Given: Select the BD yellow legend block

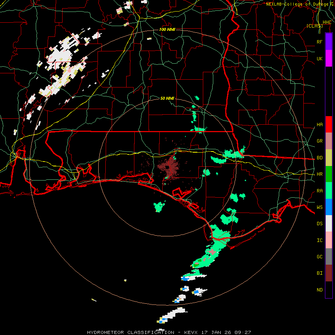Looking at the screenshot, I should tap(329, 158).
